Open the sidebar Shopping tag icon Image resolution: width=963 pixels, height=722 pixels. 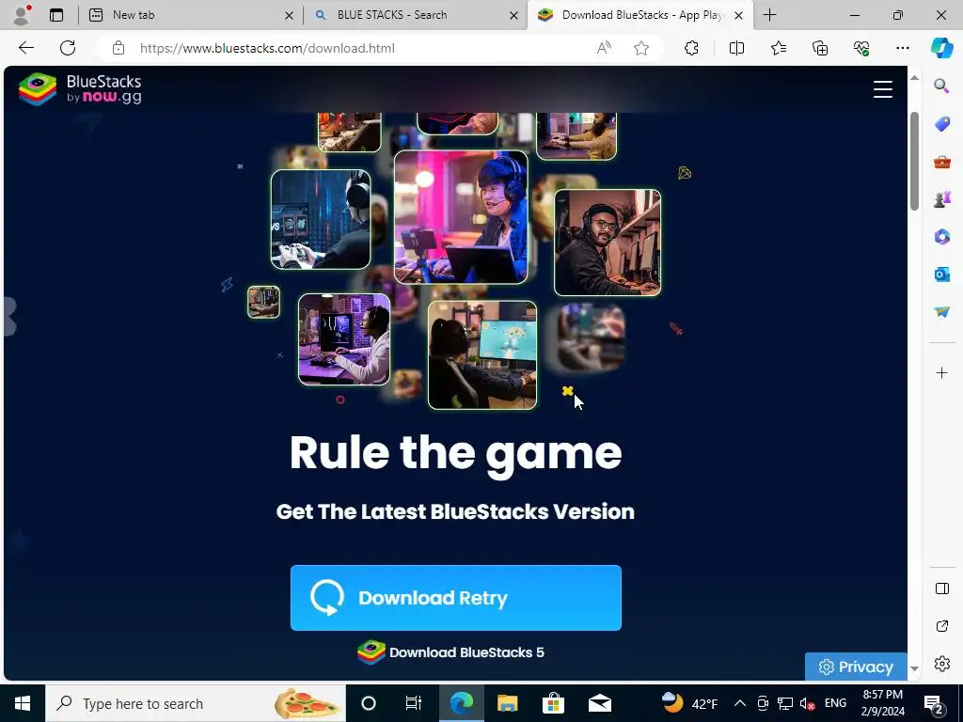tap(941, 124)
